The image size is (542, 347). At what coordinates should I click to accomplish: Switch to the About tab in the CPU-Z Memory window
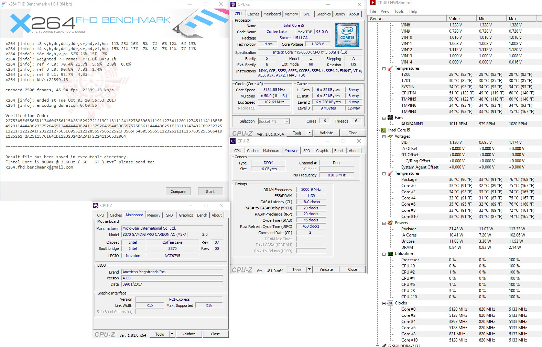pos(354,151)
